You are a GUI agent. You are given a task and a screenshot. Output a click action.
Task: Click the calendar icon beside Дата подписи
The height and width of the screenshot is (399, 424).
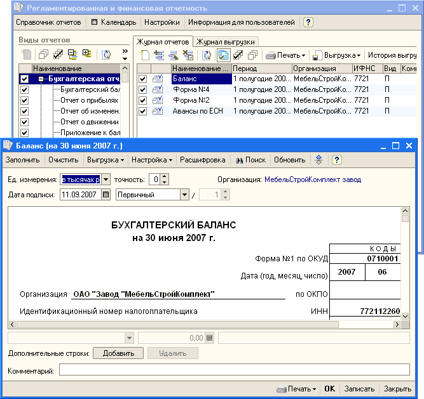(x=106, y=195)
